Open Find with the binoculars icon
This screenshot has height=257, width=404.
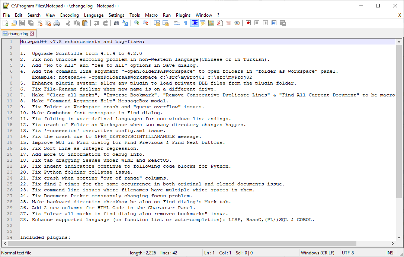coord(117,23)
